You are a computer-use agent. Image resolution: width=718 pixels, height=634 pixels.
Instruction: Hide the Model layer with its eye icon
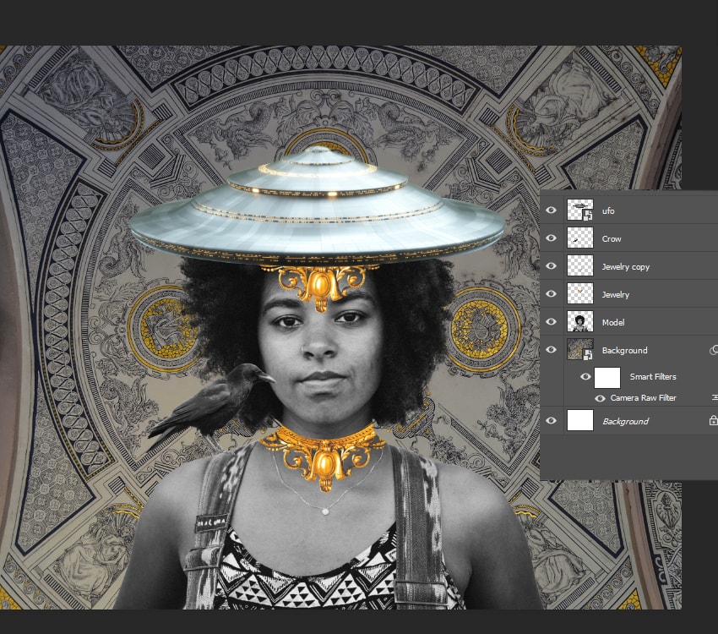[552, 322]
